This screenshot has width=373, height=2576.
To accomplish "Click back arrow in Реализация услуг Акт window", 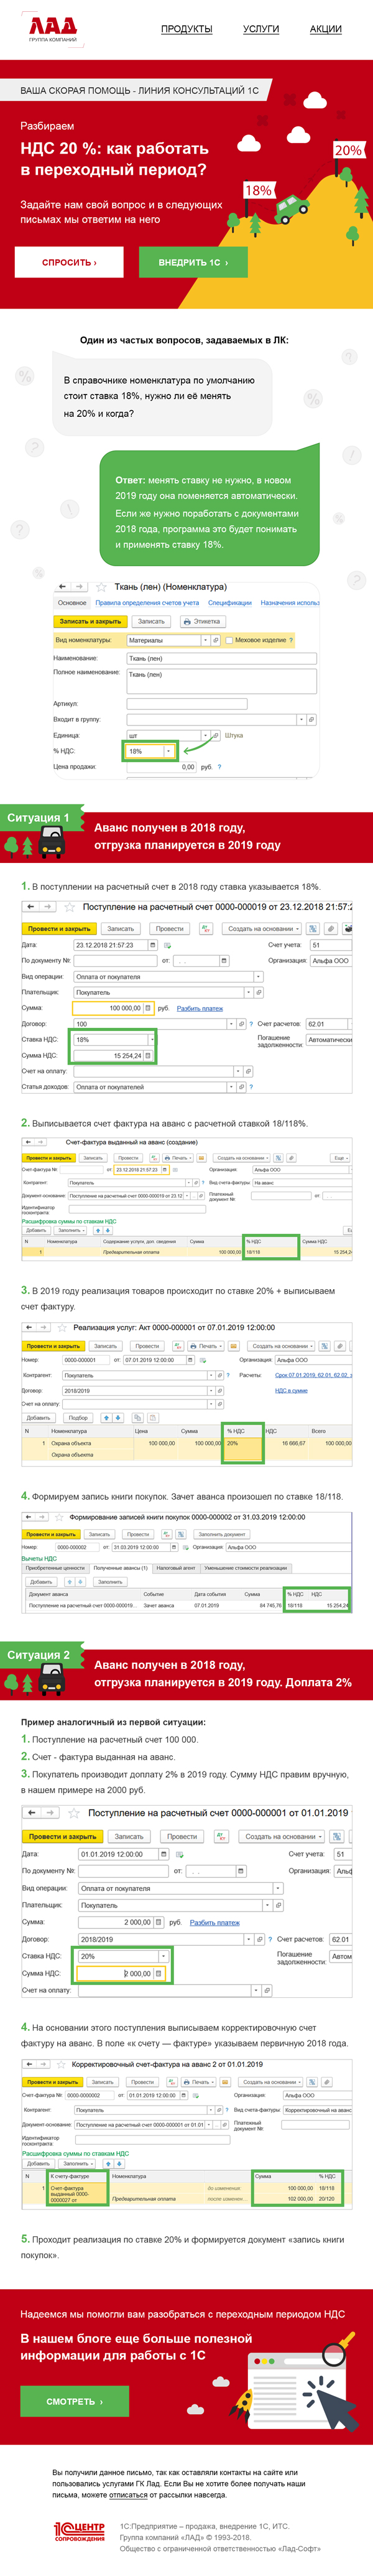I will (29, 1327).
